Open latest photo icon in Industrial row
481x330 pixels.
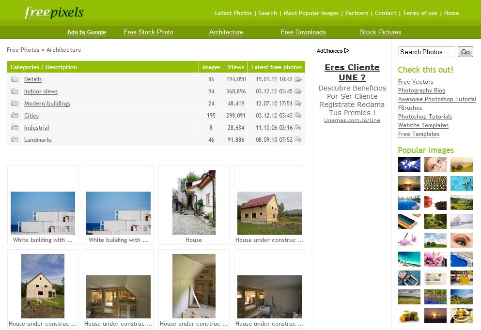point(298,128)
